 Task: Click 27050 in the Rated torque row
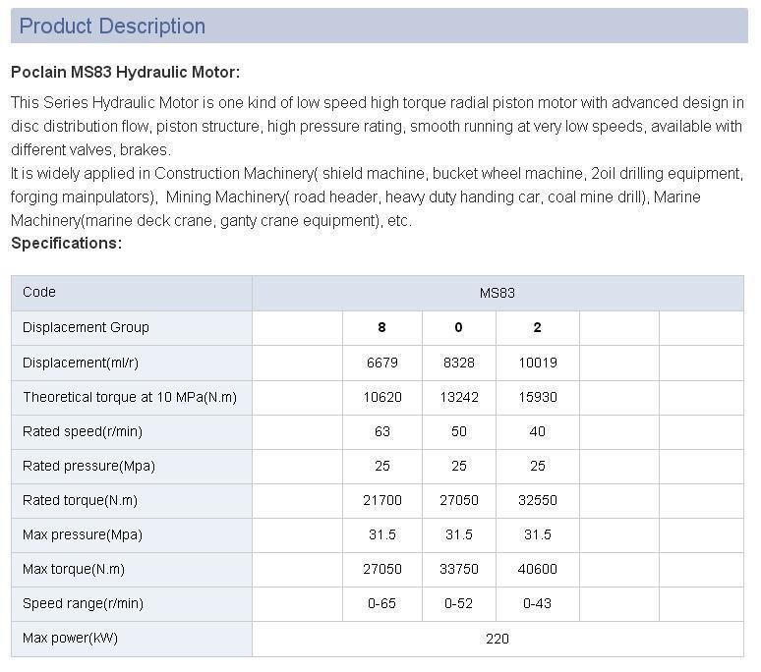[458, 500]
